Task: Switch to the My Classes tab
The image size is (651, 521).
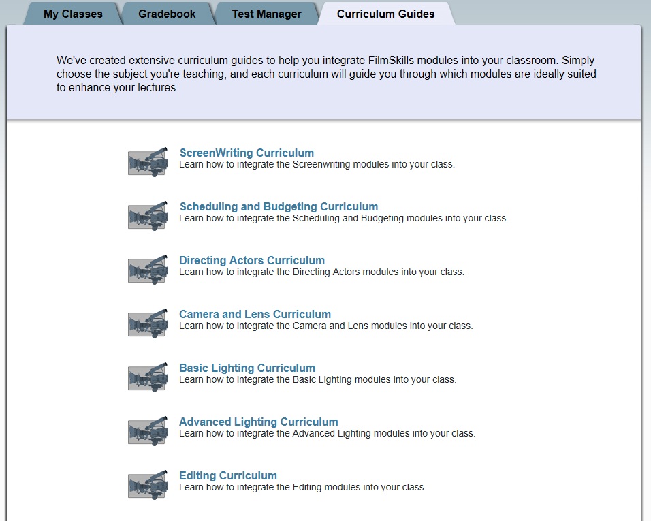Action: pyautogui.click(x=73, y=14)
